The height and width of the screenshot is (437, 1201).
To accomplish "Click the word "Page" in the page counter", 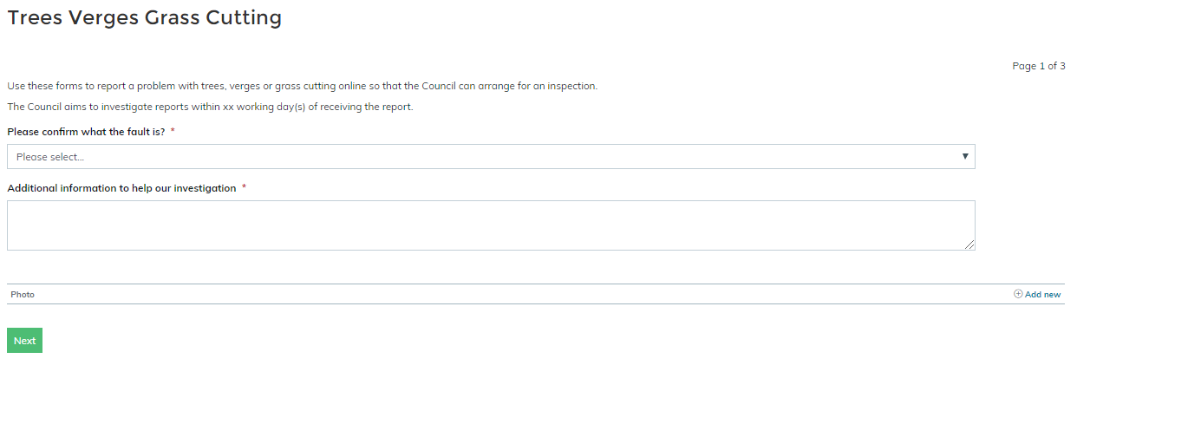I will pyautogui.click(x=1024, y=66).
